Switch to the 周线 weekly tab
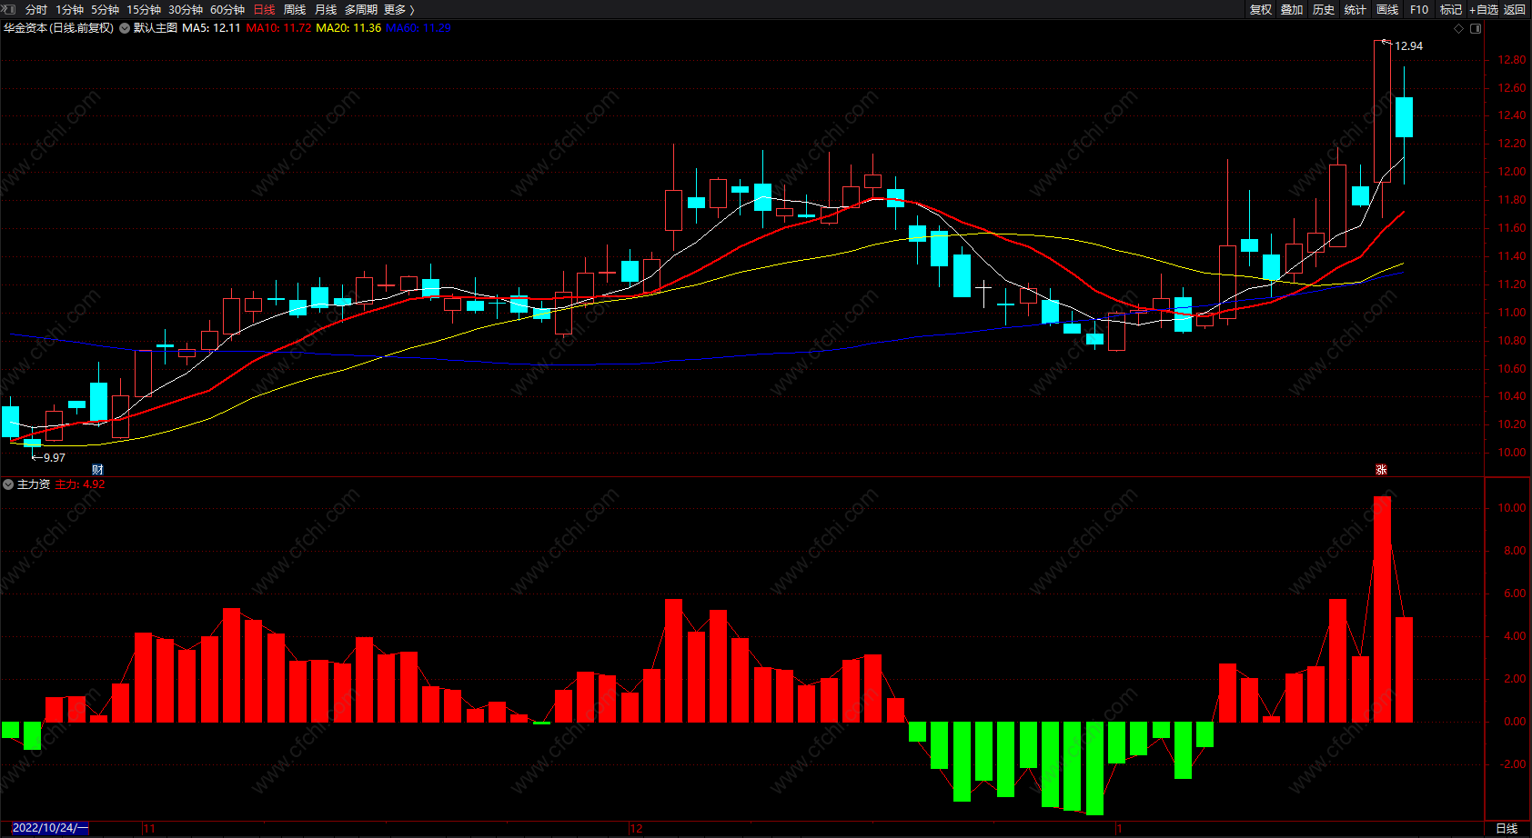Image resolution: width=1532 pixels, height=838 pixels. click(x=295, y=9)
